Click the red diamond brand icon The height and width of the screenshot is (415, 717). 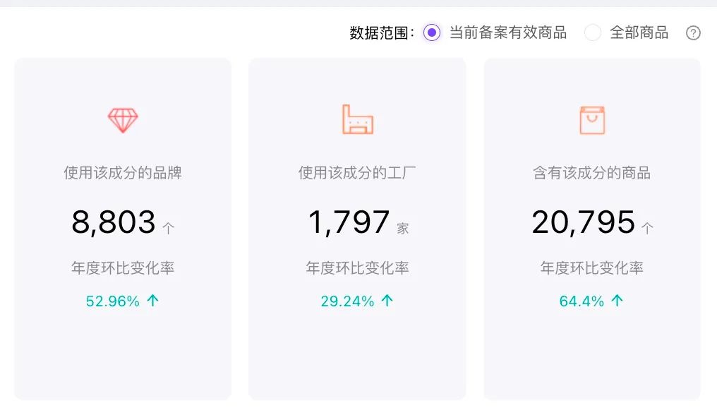pyautogui.click(x=123, y=121)
